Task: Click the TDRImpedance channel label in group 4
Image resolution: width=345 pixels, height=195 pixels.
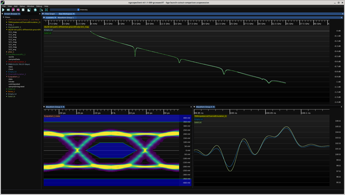Action: pos(211,116)
